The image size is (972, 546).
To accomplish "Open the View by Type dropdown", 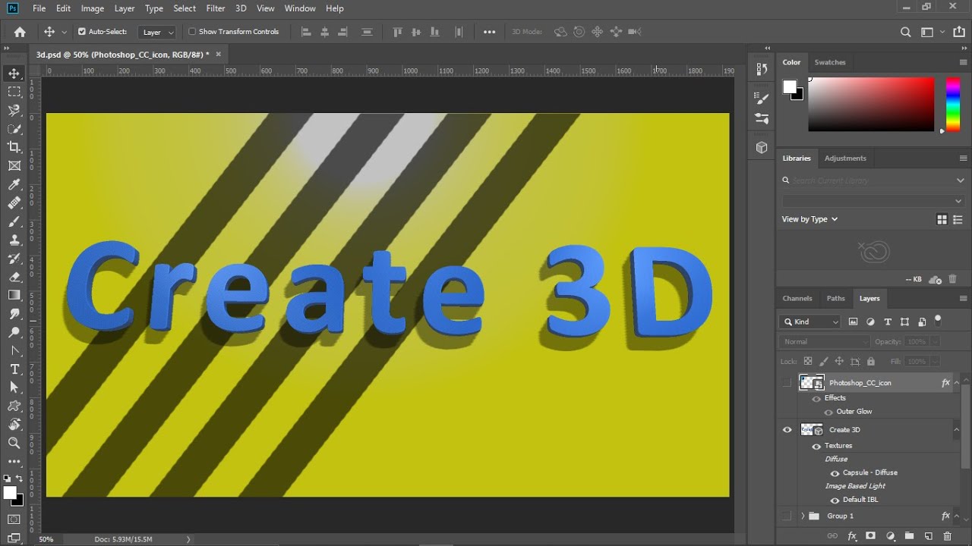I will point(809,219).
